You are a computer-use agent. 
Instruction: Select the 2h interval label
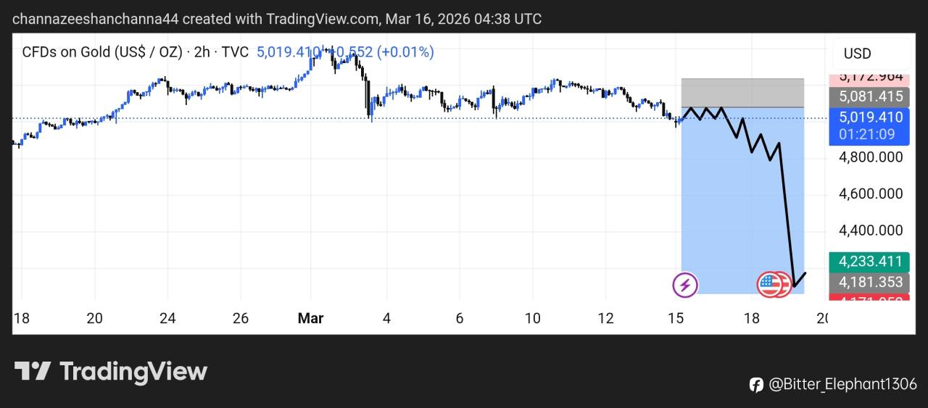pyautogui.click(x=201, y=52)
